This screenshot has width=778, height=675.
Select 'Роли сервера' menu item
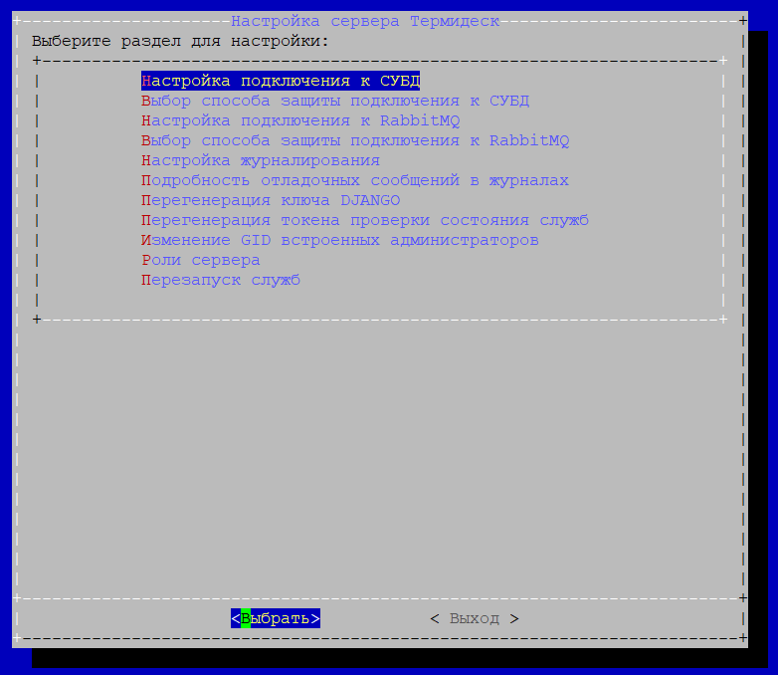click(x=201, y=260)
